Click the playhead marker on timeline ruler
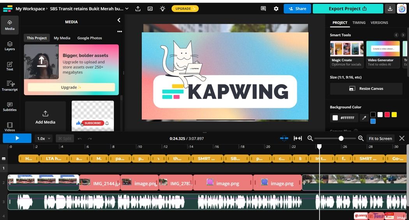 pyautogui.click(x=319, y=147)
